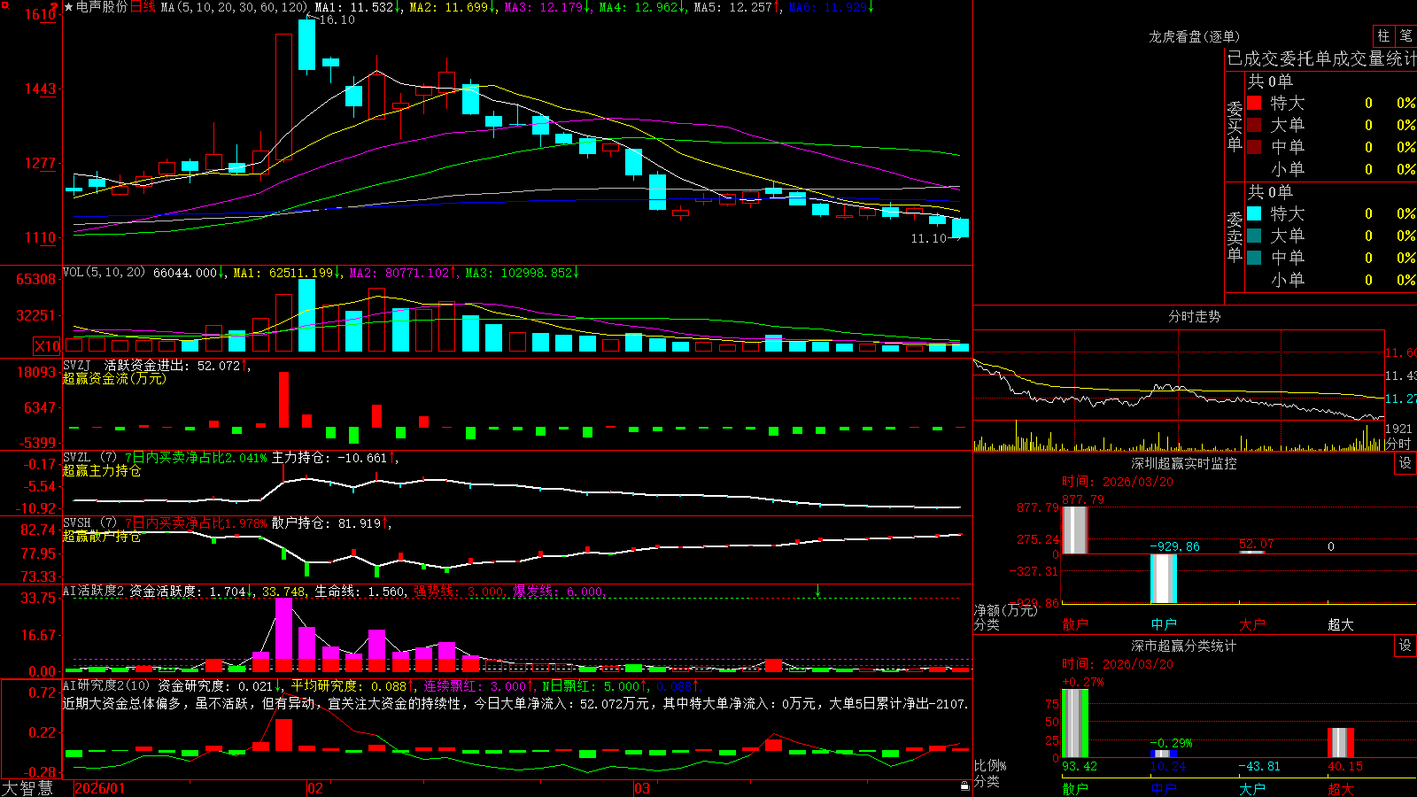Click the SVZL (7) indicator label
The image size is (1417, 797).
tap(89, 457)
